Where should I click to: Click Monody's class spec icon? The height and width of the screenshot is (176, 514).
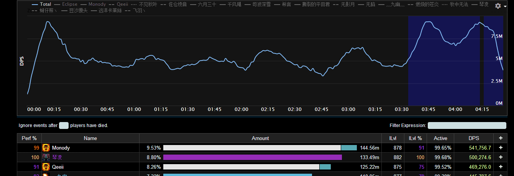(46, 148)
